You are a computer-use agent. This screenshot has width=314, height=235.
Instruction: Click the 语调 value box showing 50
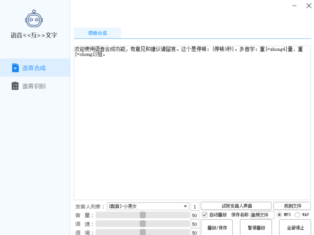pos(195,233)
